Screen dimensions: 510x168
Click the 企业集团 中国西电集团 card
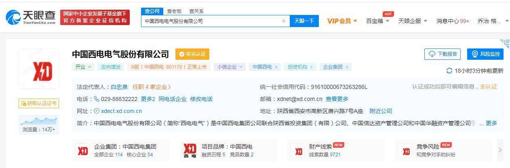point(116,150)
